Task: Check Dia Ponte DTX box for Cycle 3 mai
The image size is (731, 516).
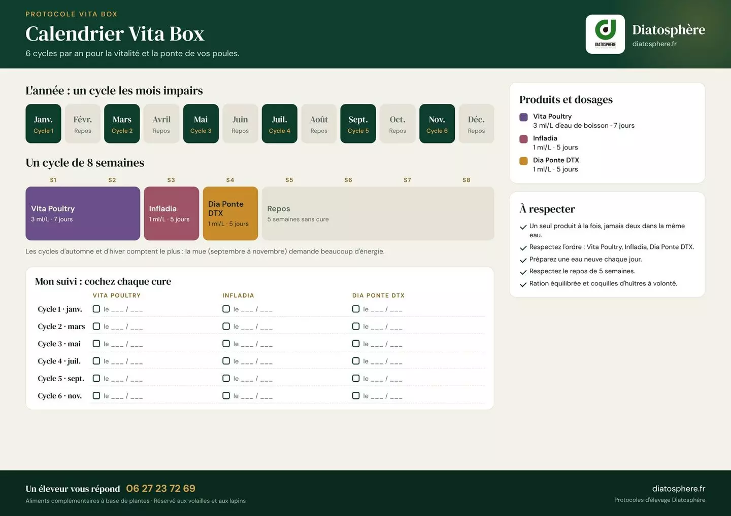Action: (x=356, y=344)
